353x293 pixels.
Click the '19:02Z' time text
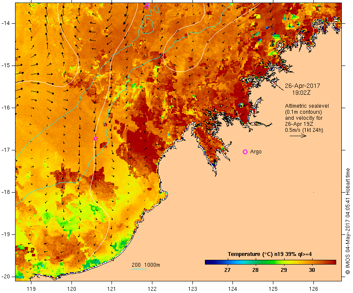tap(301, 93)
